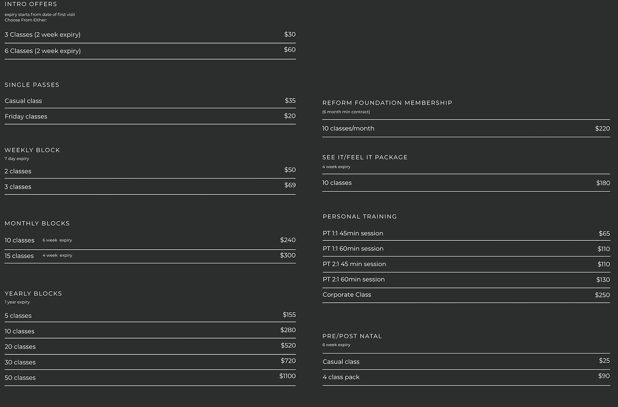Click the Casual class $35 single pass

[x=150, y=101]
